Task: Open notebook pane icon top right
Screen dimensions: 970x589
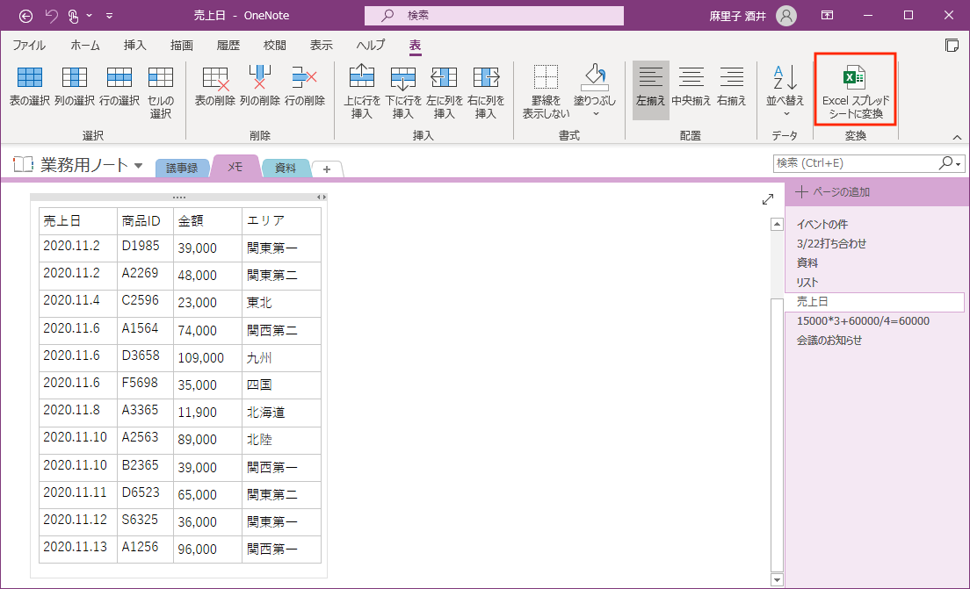Action: [x=952, y=45]
